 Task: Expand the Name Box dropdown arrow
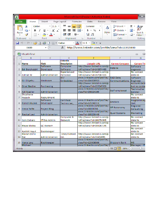[46, 48]
